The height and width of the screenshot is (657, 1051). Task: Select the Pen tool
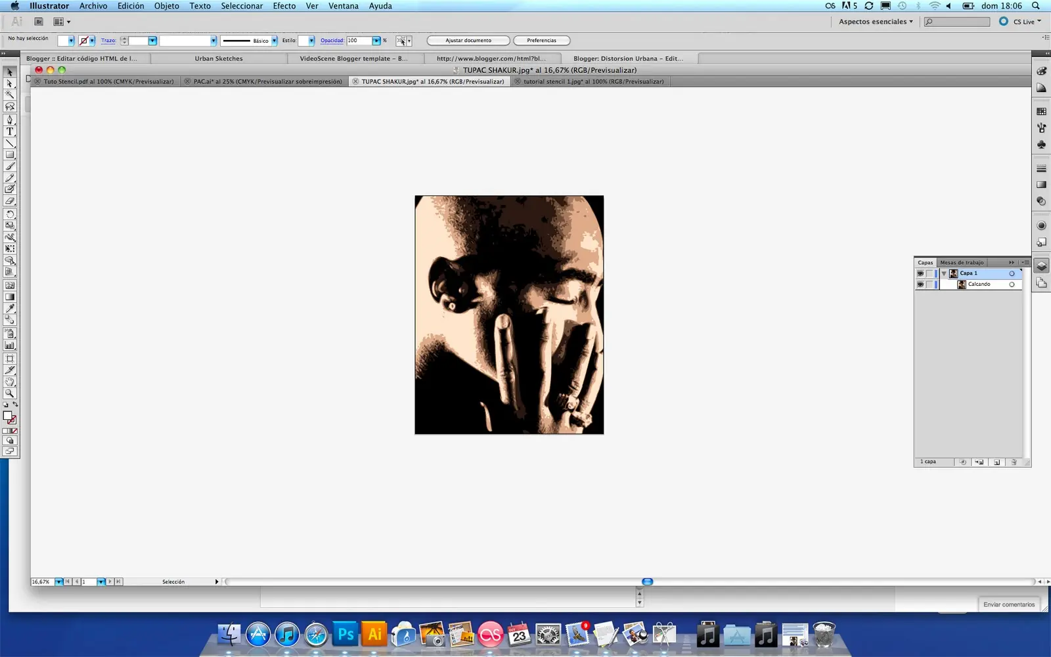pyautogui.click(x=10, y=120)
